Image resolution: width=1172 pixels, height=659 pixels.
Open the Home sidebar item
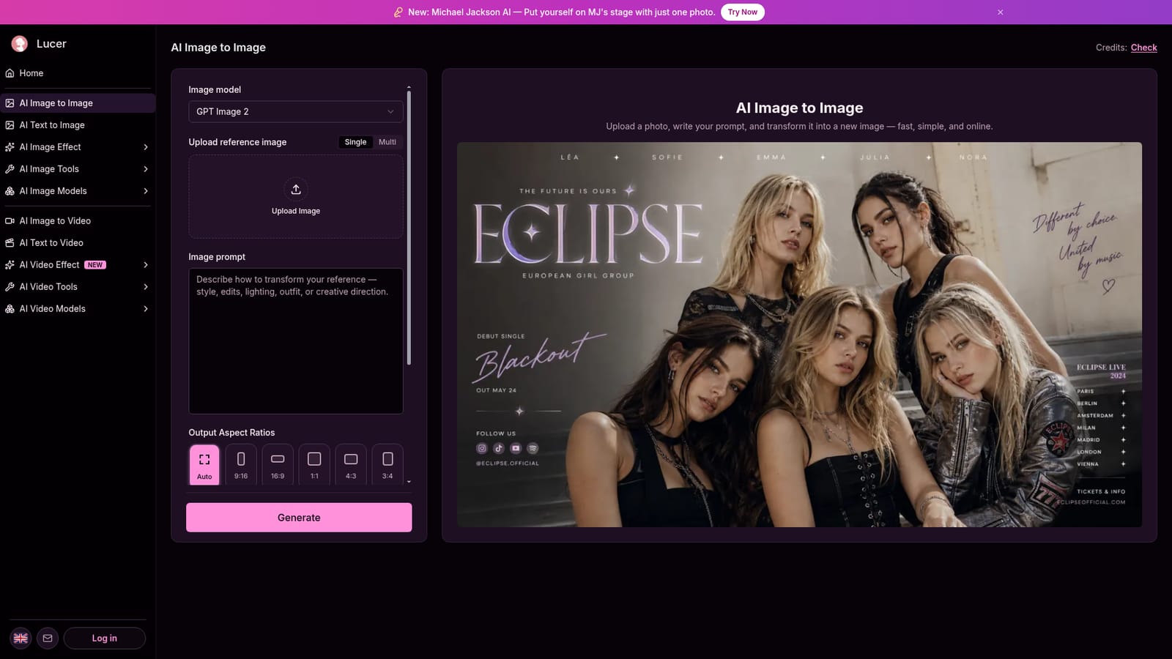click(78, 73)
